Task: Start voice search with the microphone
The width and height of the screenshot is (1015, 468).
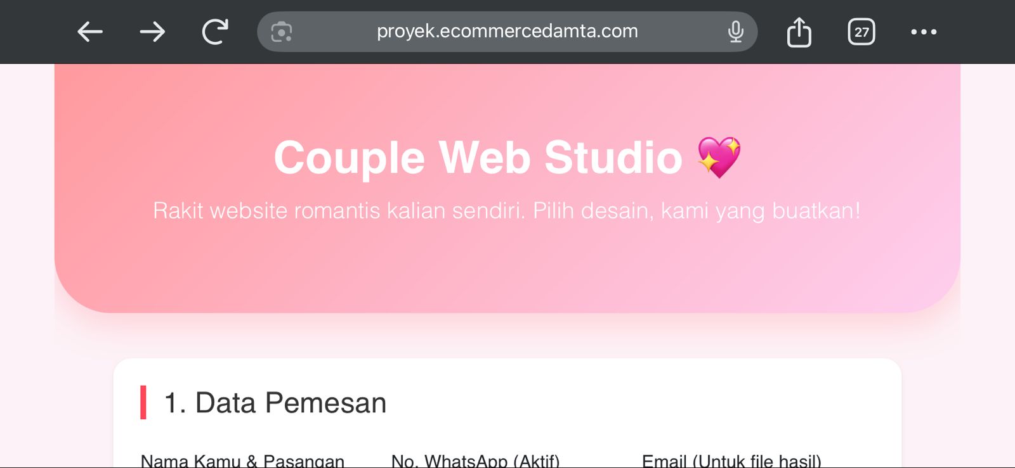Action: click(x=735, y=32)
